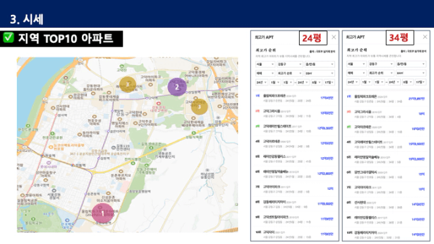
Task: Click the red 24평 label box
Action: [313, 38]
